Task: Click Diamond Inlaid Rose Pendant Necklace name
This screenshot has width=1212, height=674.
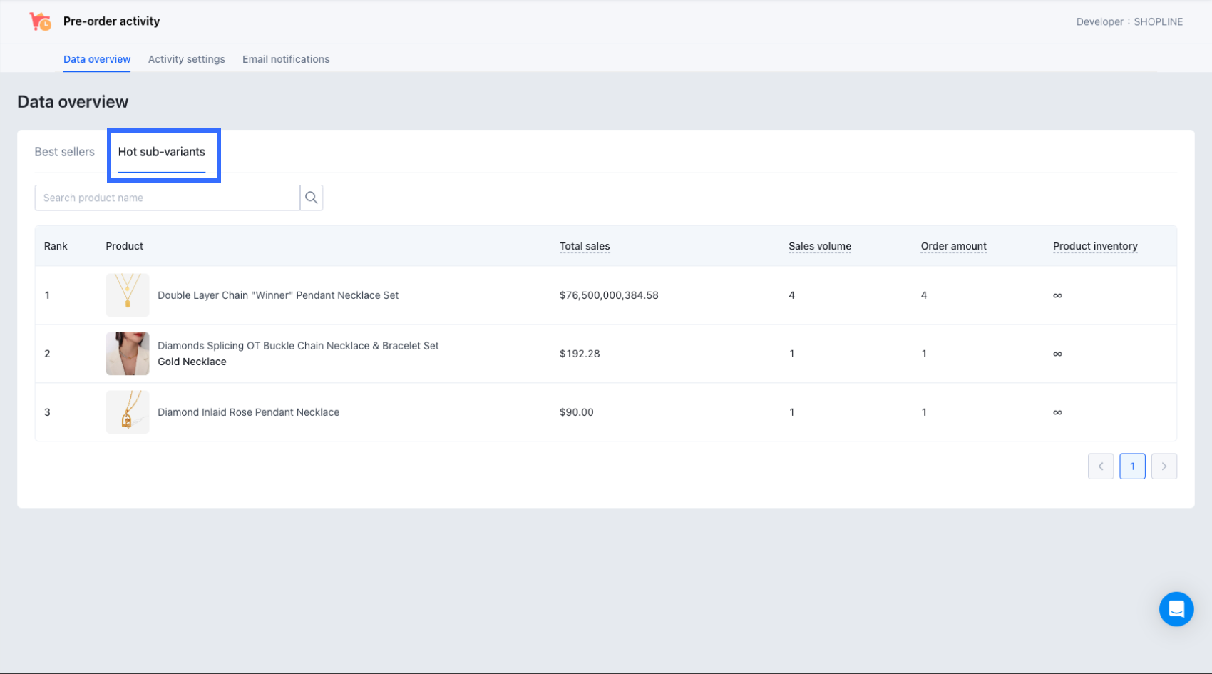Action: (x=248, y=412)
